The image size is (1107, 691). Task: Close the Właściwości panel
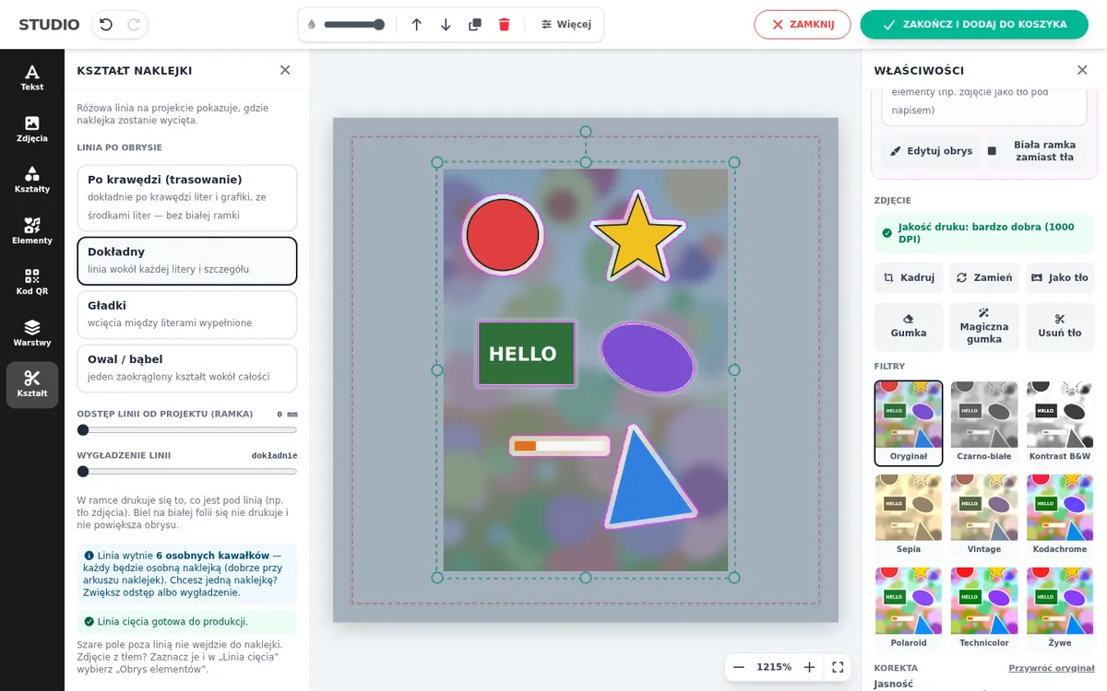[1082, 70]
